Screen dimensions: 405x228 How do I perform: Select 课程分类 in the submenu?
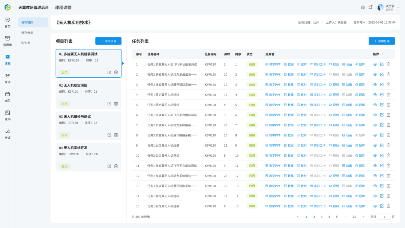point(27,33)
